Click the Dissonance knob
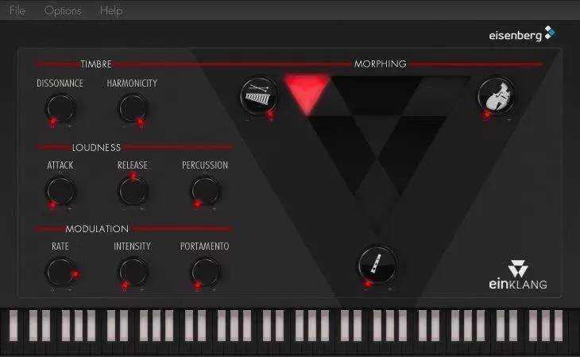This screenshot has width=580, height=357. 60,108
